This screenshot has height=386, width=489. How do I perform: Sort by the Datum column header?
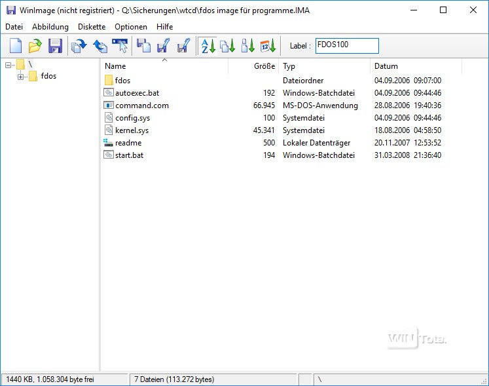(x=416, y=66)
